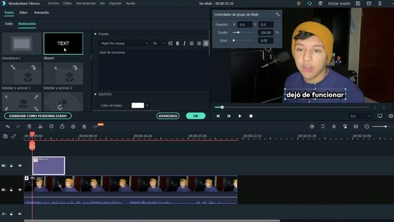Open the Archivo menu
This screenshot has width=394, height=222.
click(54, 4)
